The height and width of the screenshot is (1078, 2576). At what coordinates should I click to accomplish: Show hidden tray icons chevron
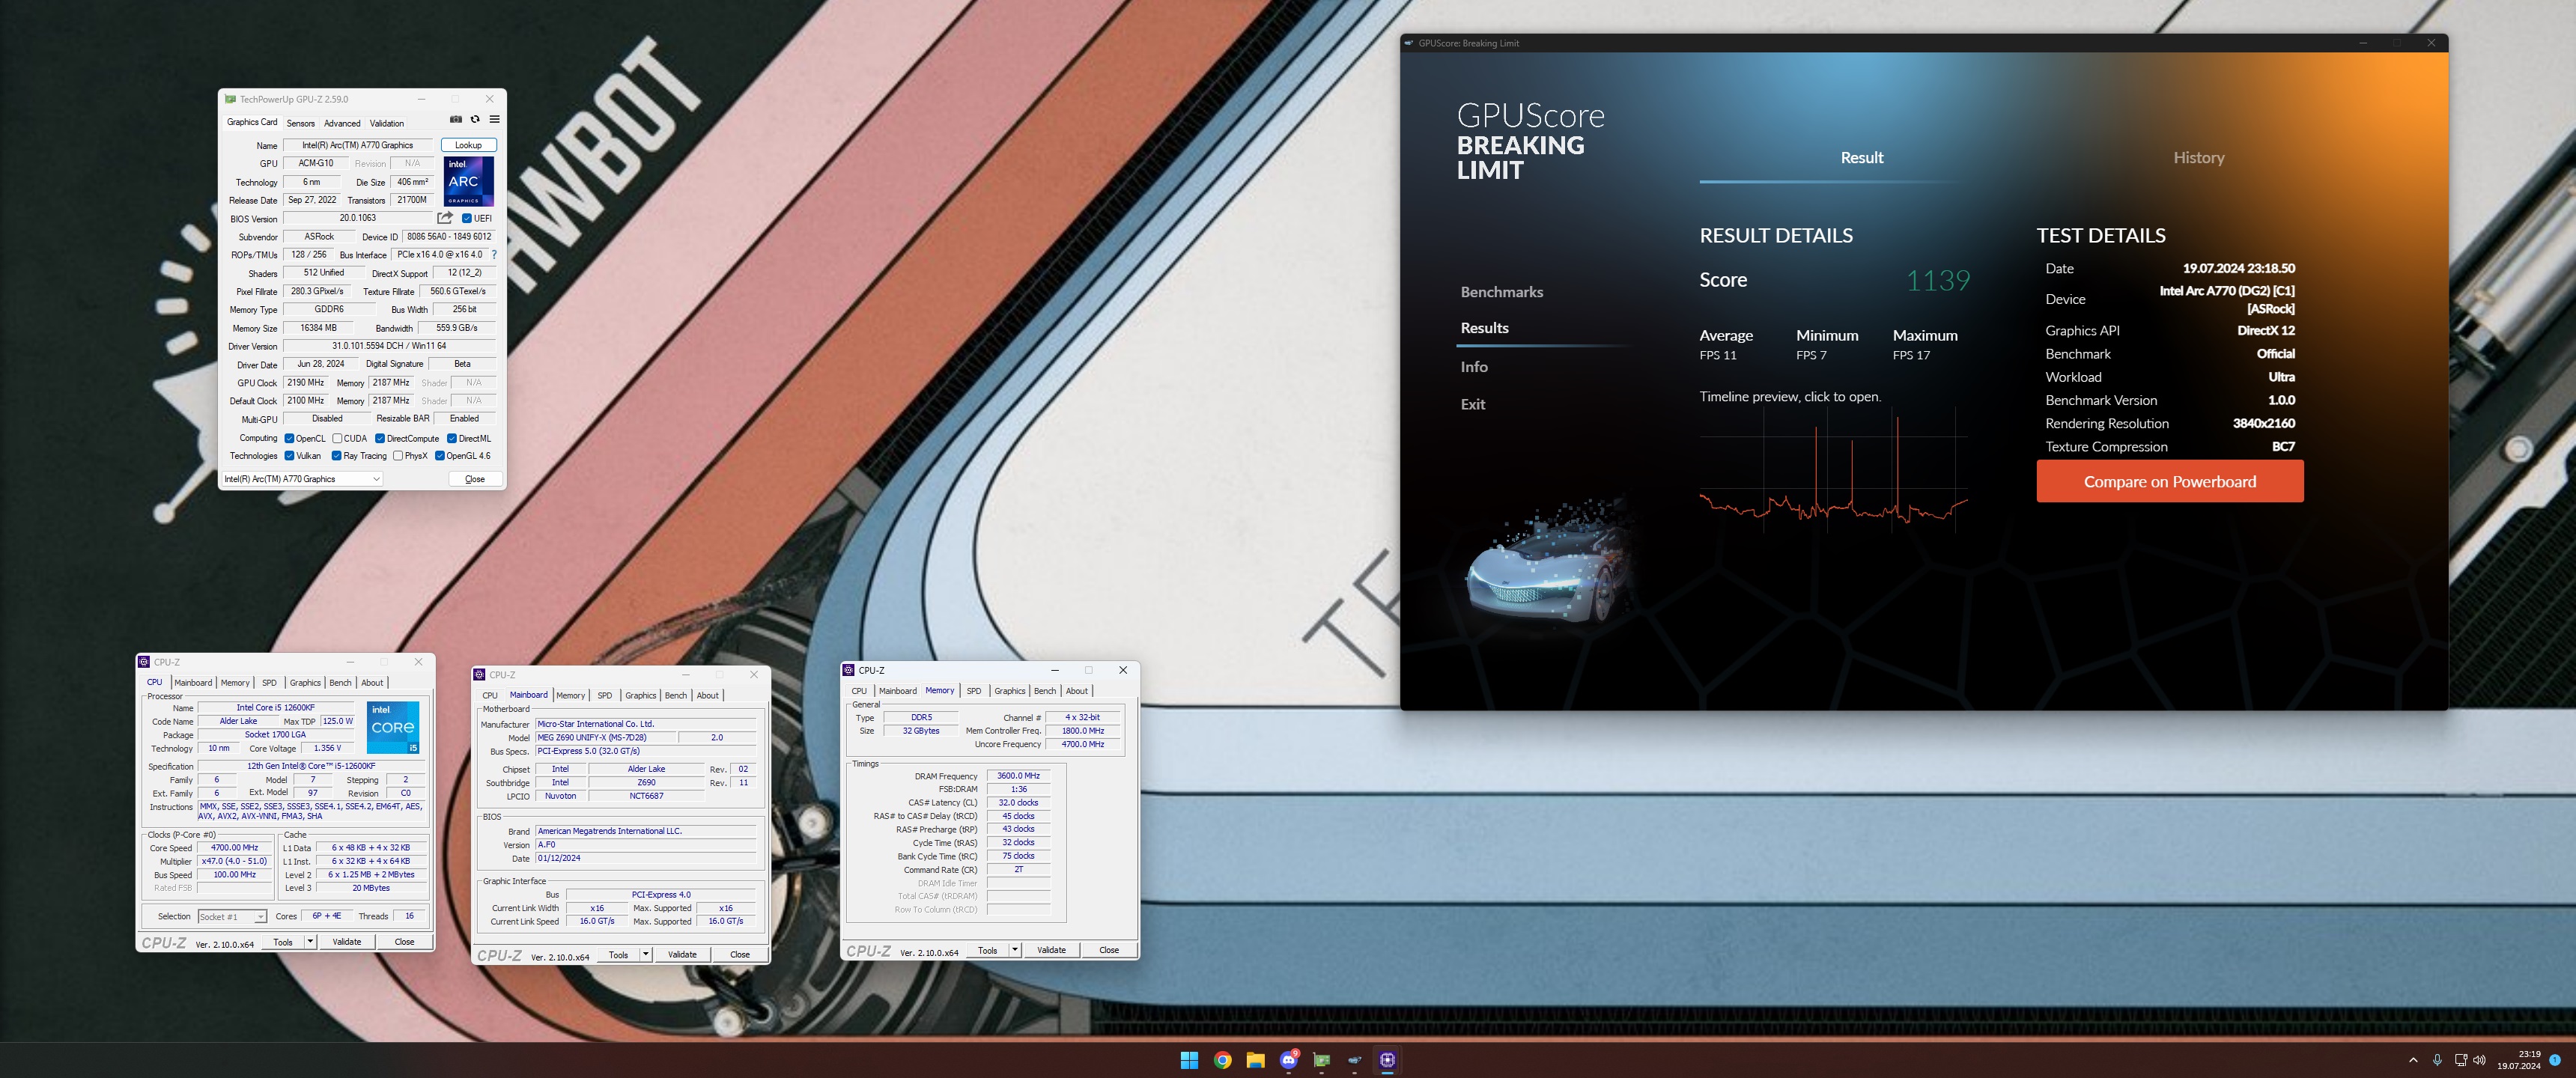(2413, 1060)
